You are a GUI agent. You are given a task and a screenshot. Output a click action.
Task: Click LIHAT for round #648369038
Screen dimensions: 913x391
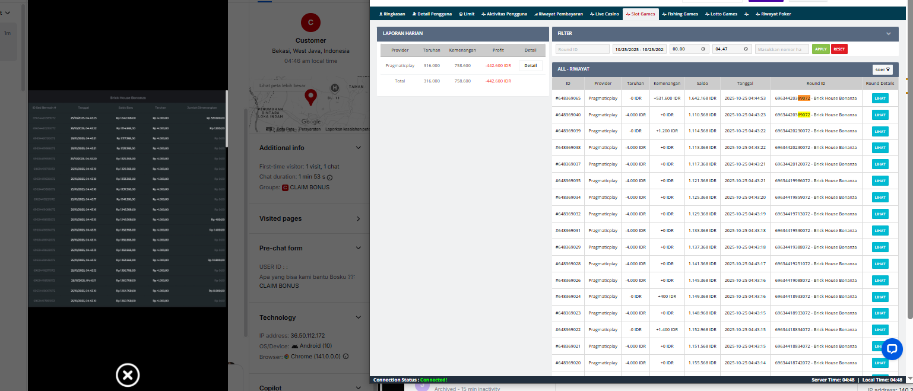(x=880, y=148)
